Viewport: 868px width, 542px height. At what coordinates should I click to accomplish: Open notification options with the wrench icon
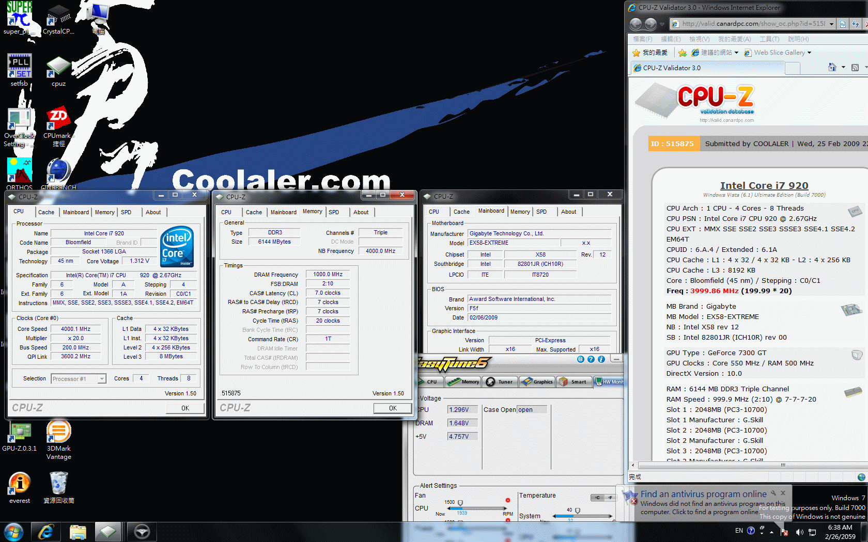[773, 493]
